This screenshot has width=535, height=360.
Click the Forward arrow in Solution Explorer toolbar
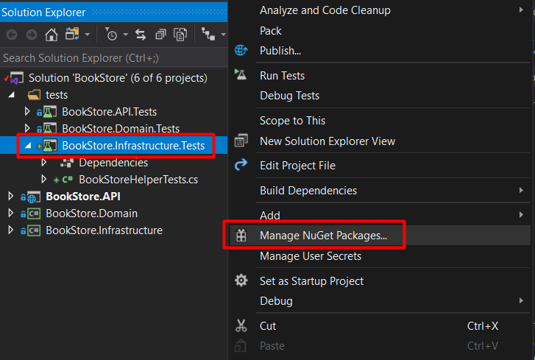click(x=31, y=35)
